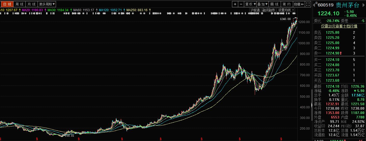Select the 买二 1224.00 bid row
Screen dimensions: 366x141
coord(339,65)
